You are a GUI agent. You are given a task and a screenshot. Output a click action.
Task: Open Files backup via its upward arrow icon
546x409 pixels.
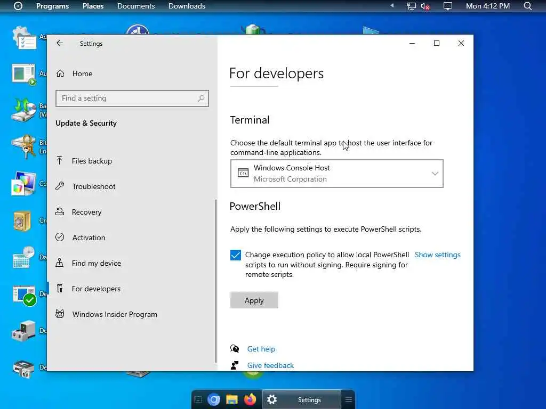click(60, 161)
